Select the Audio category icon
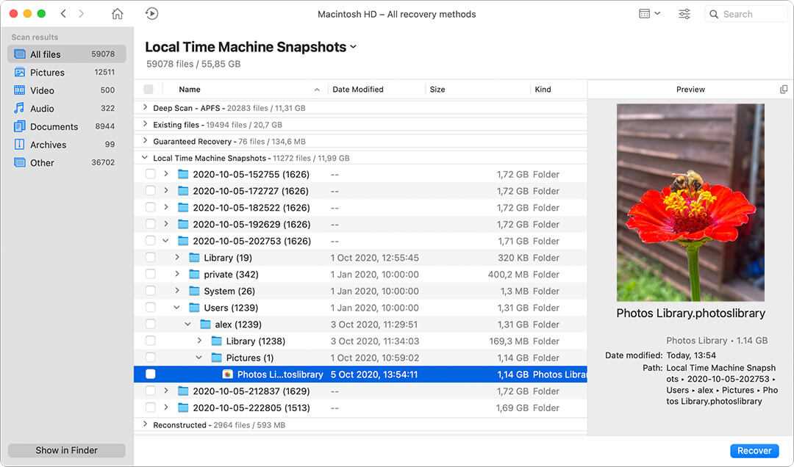Screen dimensions: 794x467 pos(18,108)
